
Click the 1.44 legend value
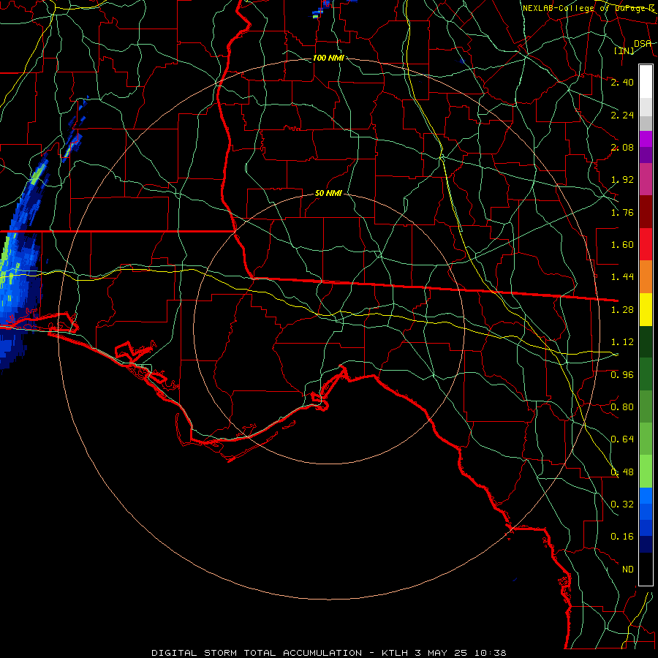(622, 277)
